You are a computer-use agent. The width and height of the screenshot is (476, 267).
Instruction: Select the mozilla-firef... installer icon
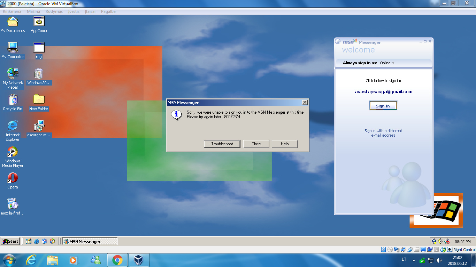click(13, 207)
